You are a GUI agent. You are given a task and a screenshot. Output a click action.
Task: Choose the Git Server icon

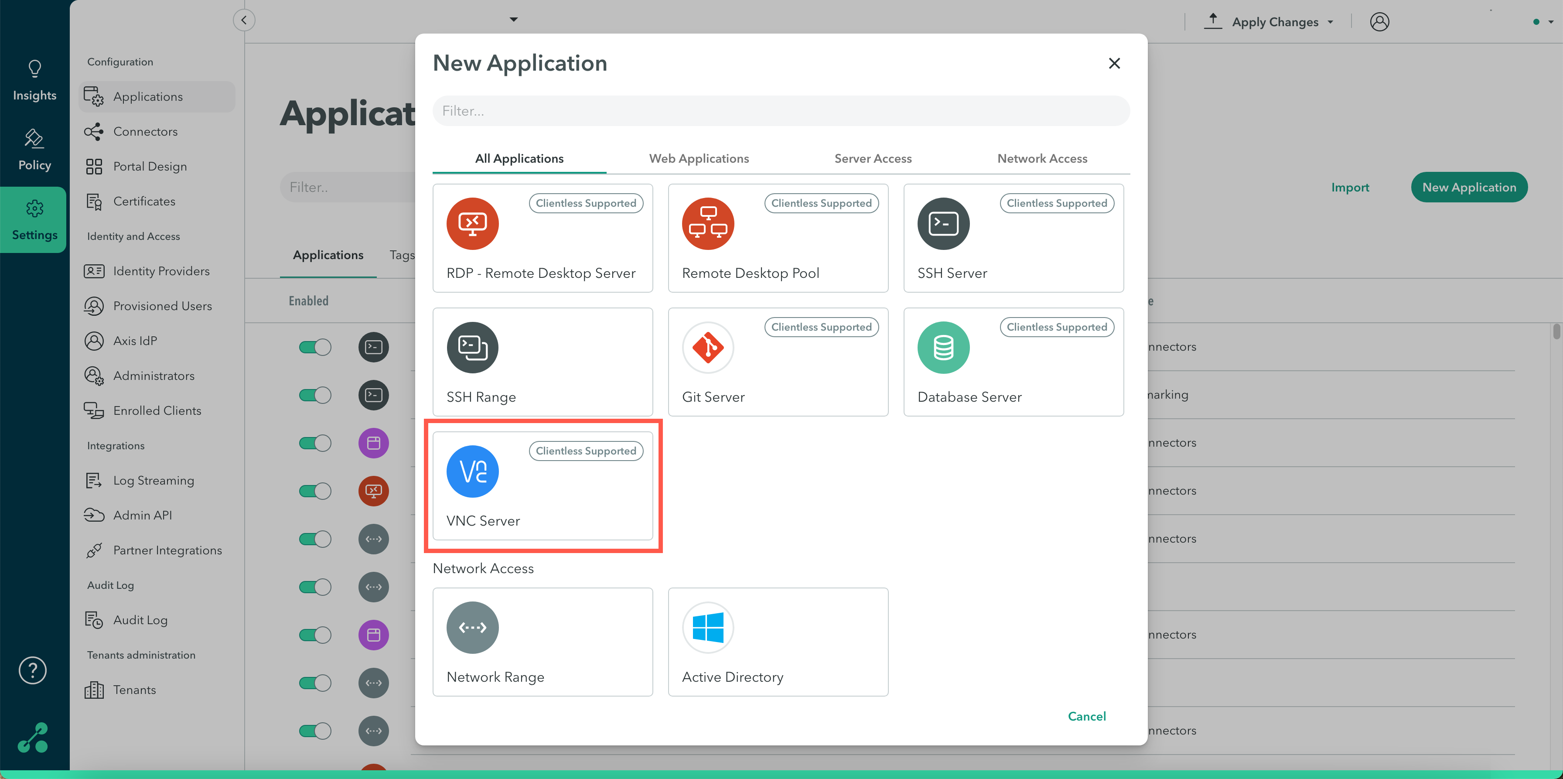point(707,347)
